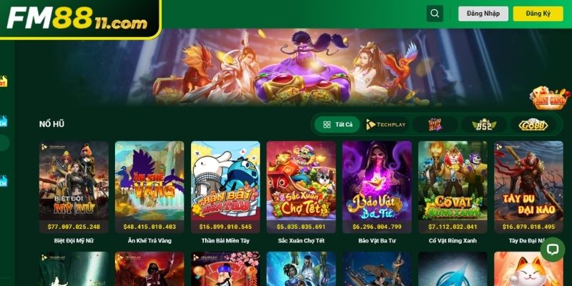Click the Đăng Ký register button

(538, 14)
